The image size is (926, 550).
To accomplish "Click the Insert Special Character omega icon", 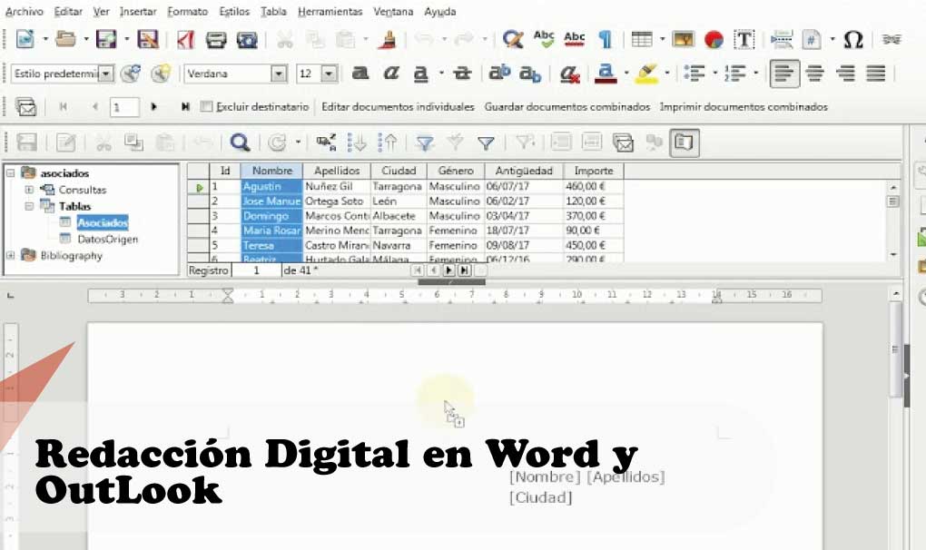I will pyautogui.click(x=852, y=40).
